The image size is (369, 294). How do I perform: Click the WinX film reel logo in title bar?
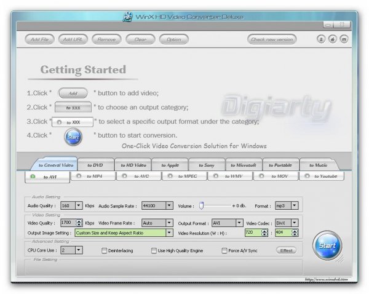128,17
